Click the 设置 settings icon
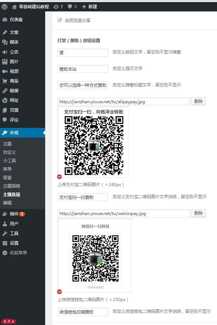This screenshot has height=325, width=217. 5,243
